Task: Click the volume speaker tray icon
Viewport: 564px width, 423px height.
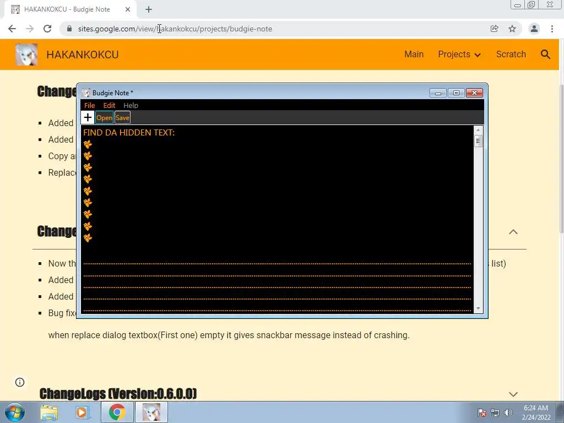Action: coord(508,413)
